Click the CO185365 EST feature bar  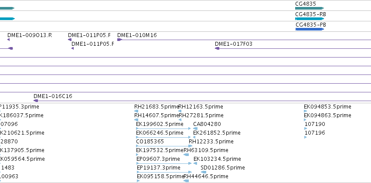[x=164, y=146]
